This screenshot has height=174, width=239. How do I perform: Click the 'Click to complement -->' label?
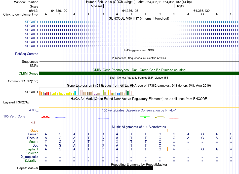pos(21,15)
